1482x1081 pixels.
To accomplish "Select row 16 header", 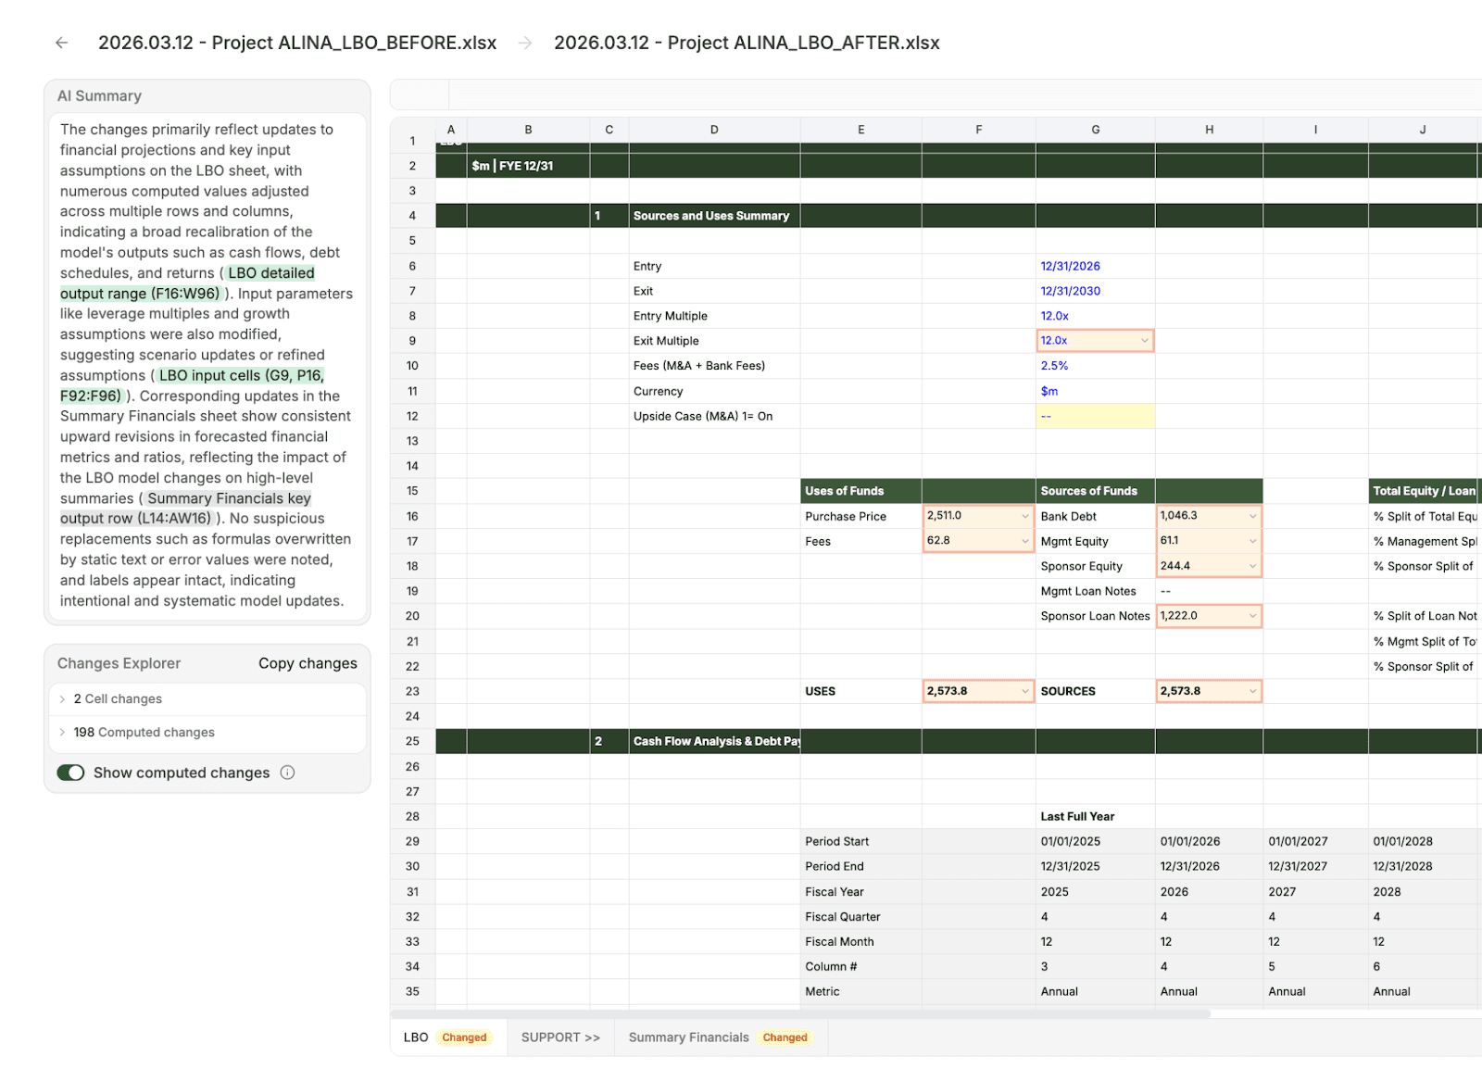I will (x=412, y=516).
